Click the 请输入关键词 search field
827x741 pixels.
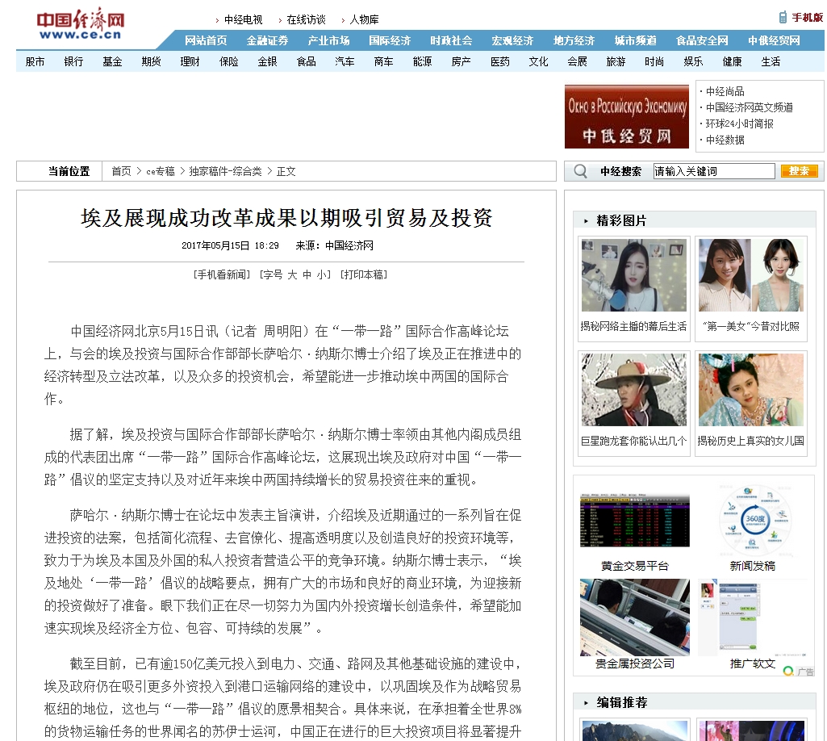click(x=713, y=171)
